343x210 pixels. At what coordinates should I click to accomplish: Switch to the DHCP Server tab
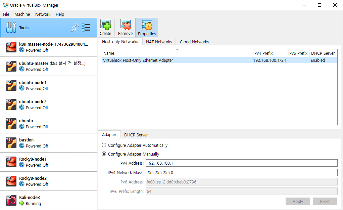[136, 135]
